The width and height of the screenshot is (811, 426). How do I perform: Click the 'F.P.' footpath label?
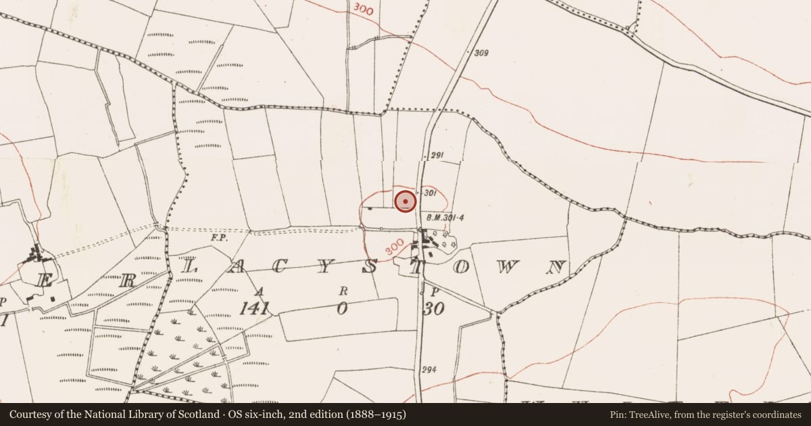[x=218, y=238]
